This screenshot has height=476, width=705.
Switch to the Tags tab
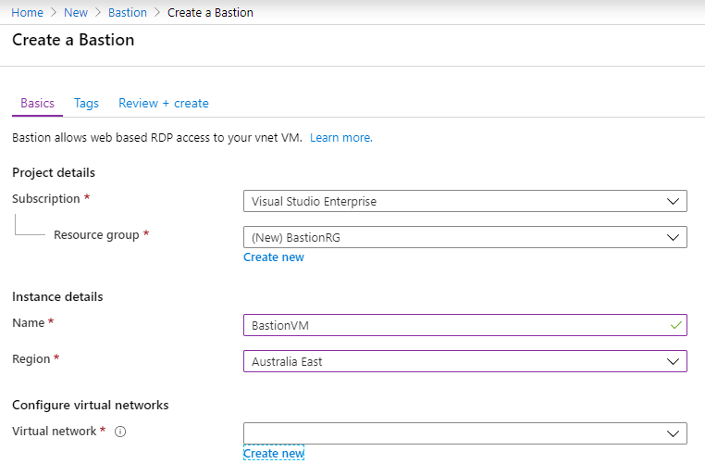pyautogui.click(x=86, y=104)
